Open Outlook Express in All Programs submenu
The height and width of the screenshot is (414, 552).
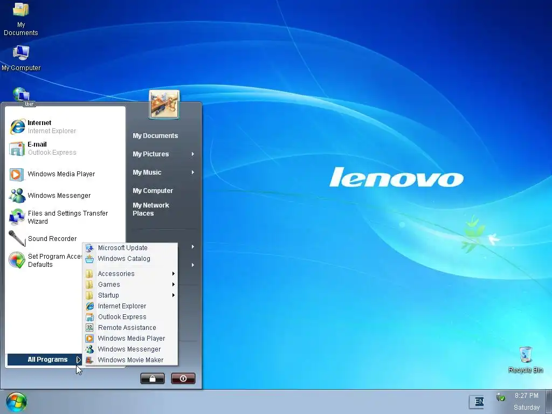coord(130,317)
